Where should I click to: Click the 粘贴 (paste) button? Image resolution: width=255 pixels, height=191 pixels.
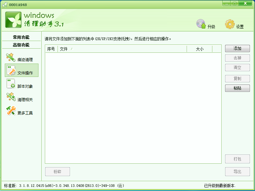click(237, 88)
